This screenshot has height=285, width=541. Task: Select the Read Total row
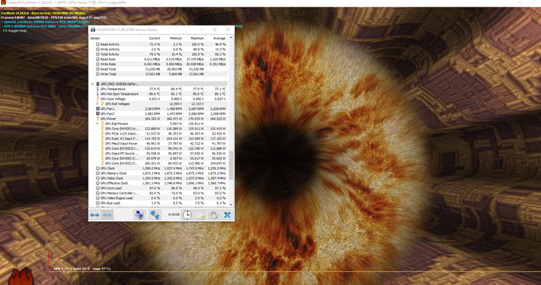[159, 69]
